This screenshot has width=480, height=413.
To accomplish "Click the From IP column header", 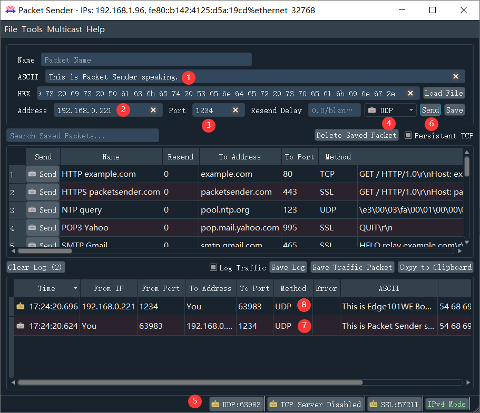I will 109,288.
